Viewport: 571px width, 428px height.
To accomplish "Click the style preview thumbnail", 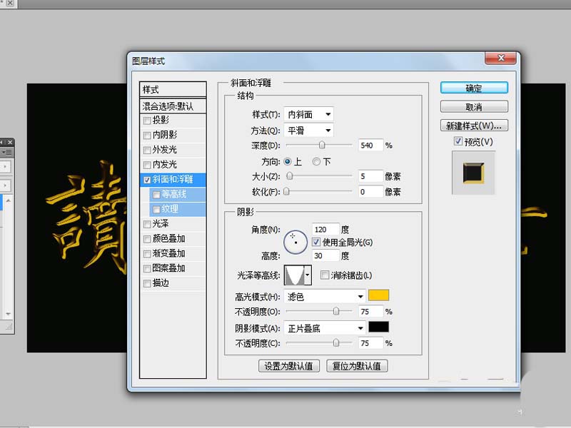I will pos(473,173).
